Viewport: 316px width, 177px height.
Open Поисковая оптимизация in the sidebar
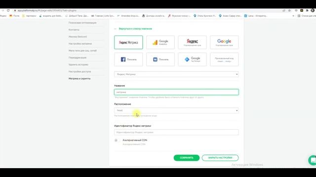click(x=82, y=23)
